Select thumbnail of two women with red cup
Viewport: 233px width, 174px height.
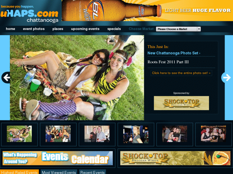click(x=175, y=134)
